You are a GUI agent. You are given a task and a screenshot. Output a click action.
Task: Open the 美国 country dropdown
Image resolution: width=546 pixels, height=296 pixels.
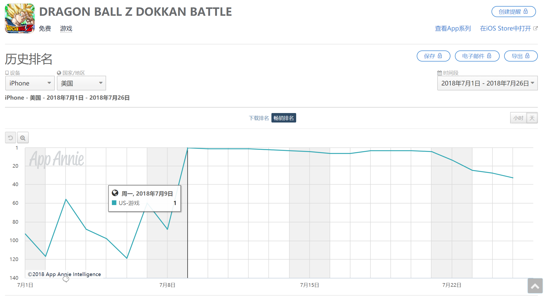point(81,83)
